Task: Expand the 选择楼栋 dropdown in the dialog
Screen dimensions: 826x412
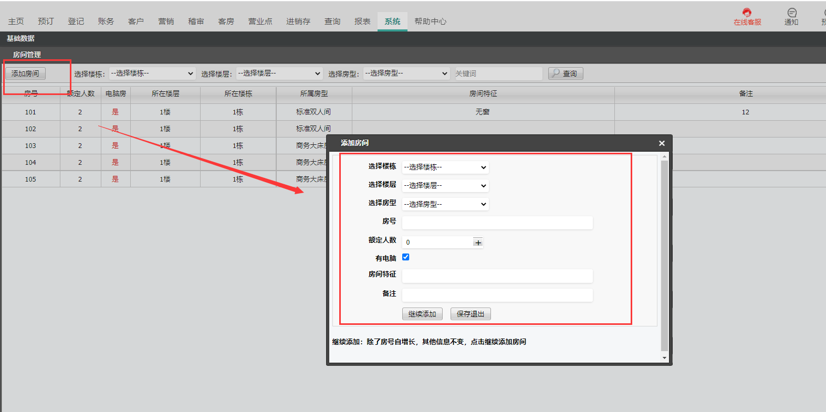Action: point(445,167)
